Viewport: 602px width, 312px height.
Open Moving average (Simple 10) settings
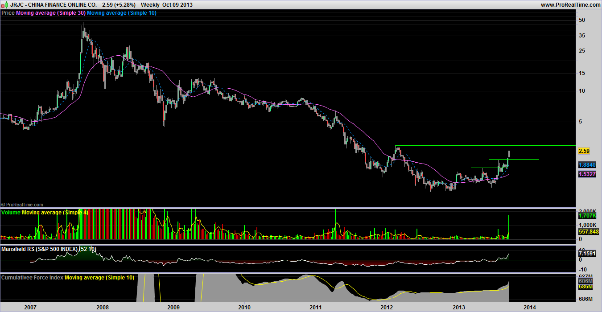click(x=121, y=13)
